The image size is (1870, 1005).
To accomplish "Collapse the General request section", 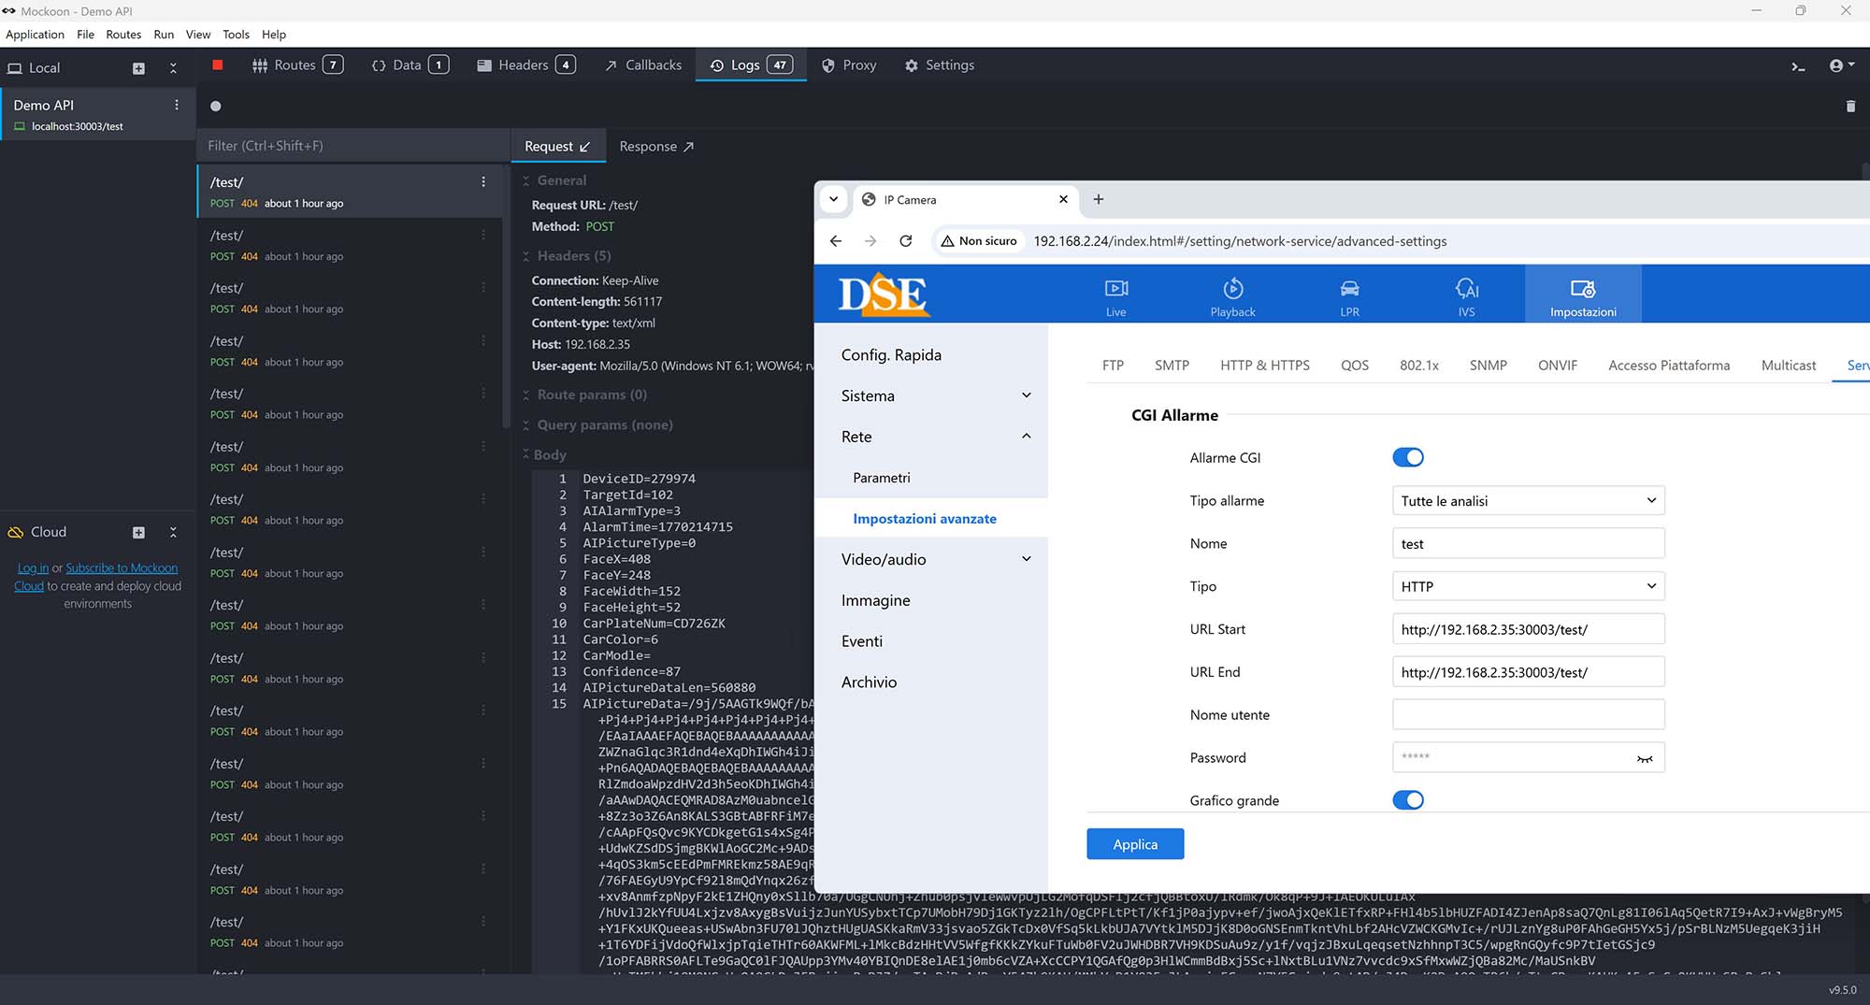I will point(560,180).
